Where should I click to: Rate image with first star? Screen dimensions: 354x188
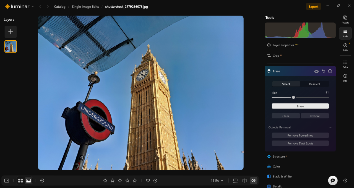pyautogui.click(x=105, y=181)
